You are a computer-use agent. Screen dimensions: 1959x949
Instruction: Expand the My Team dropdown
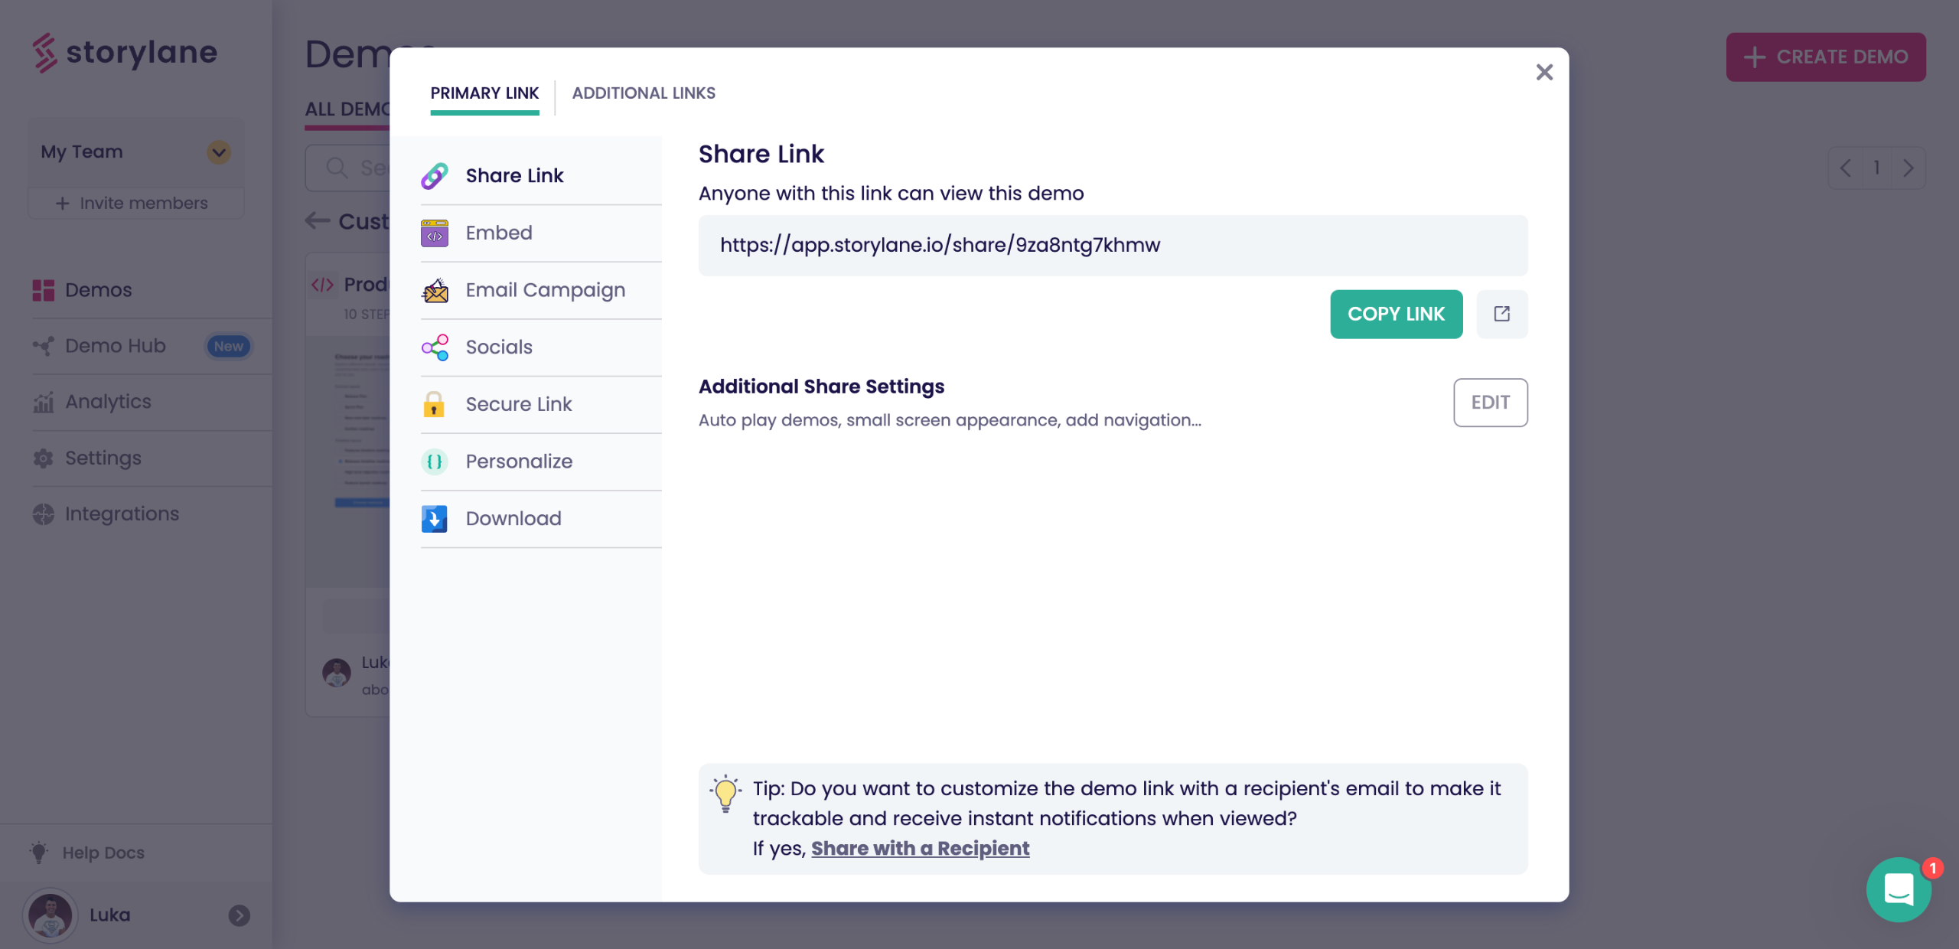[x=219, y=152]
